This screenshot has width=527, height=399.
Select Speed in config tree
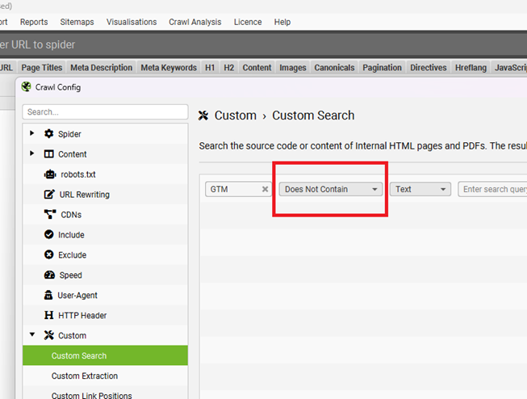[105, 275]
